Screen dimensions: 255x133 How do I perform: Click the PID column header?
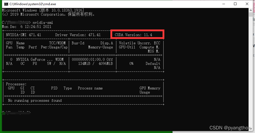pyautogui.click(x=54, y=88)
